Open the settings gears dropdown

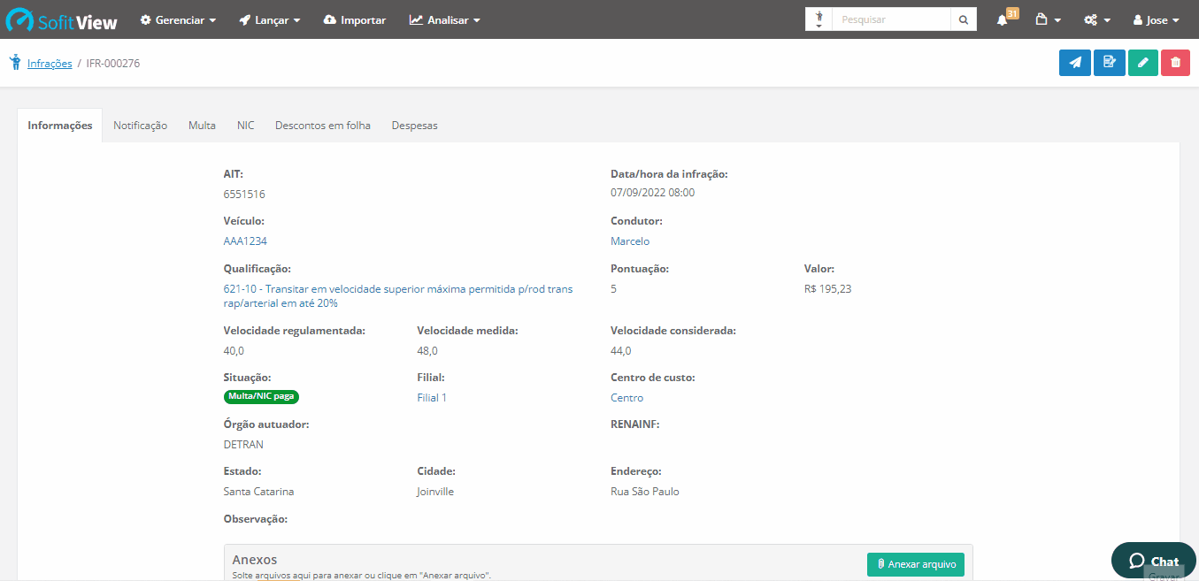(1097, 19)
